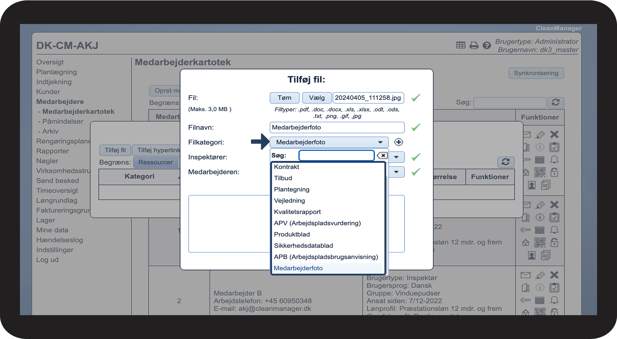This screenshot has height=339, width=617.
Task: Open the table grid icon in header
Action: coord(461,45)
